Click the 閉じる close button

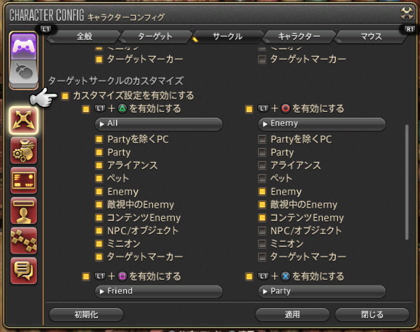tap(372, 315)
